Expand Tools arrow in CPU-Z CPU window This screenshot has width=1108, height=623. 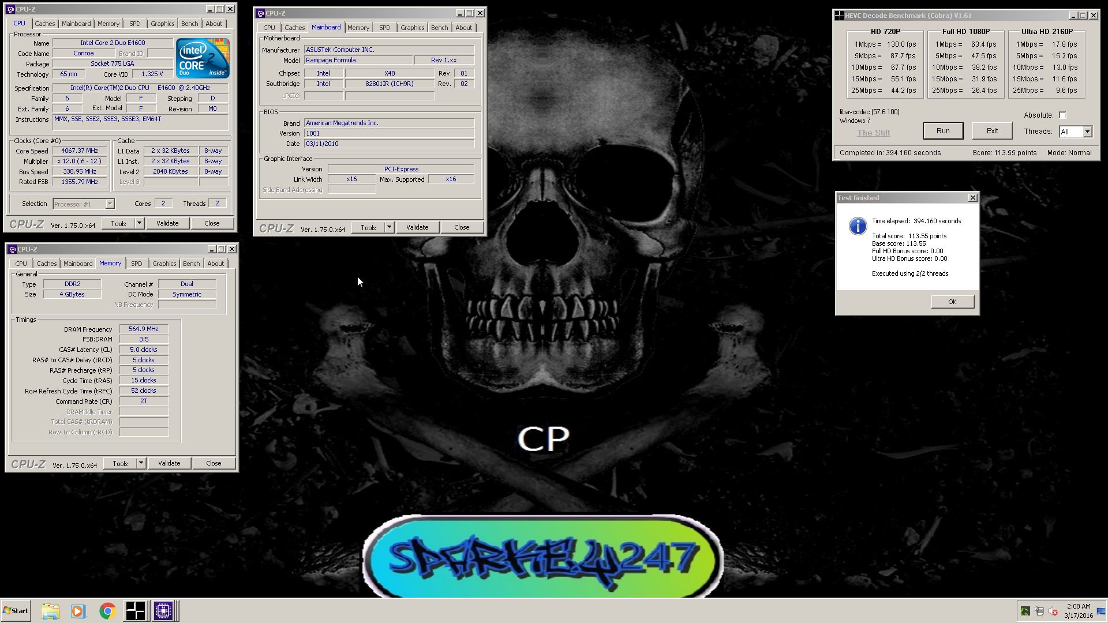click(139, 223)
